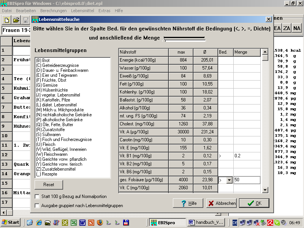Enable 'Statt 100 g Bezug auf Normalportion'
Image resolution: width=304 pixels, height=228 pixels.
point(37,196)
